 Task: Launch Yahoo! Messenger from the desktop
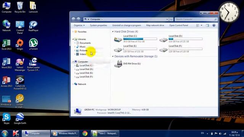click(x=20, y=65)
